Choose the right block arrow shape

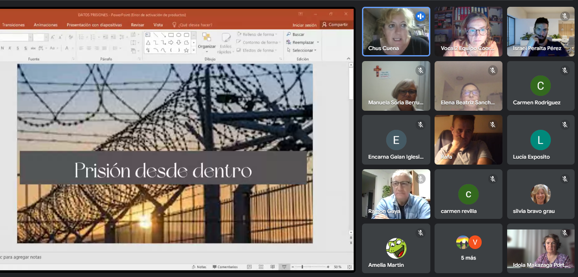pyautogui.click(x=171, y=42)
